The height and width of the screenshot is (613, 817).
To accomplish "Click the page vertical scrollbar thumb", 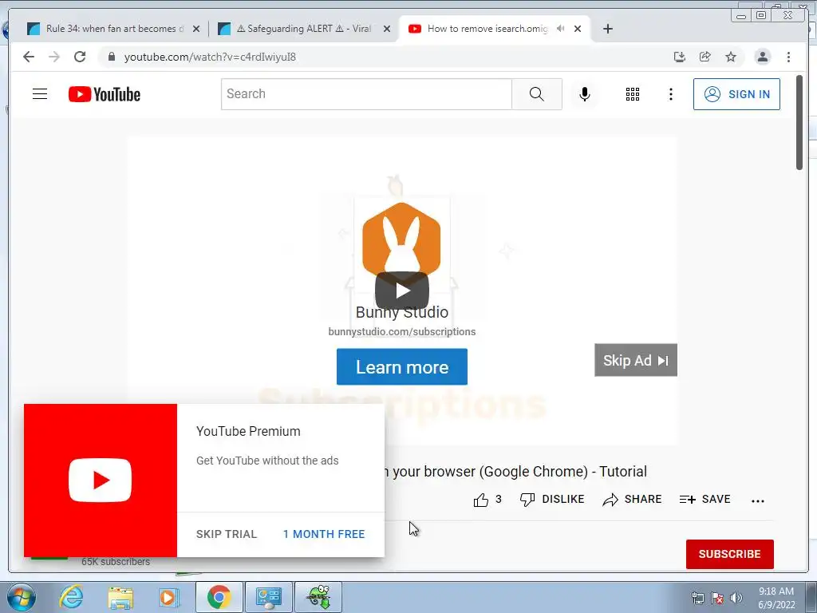I will tap(799, 122).
